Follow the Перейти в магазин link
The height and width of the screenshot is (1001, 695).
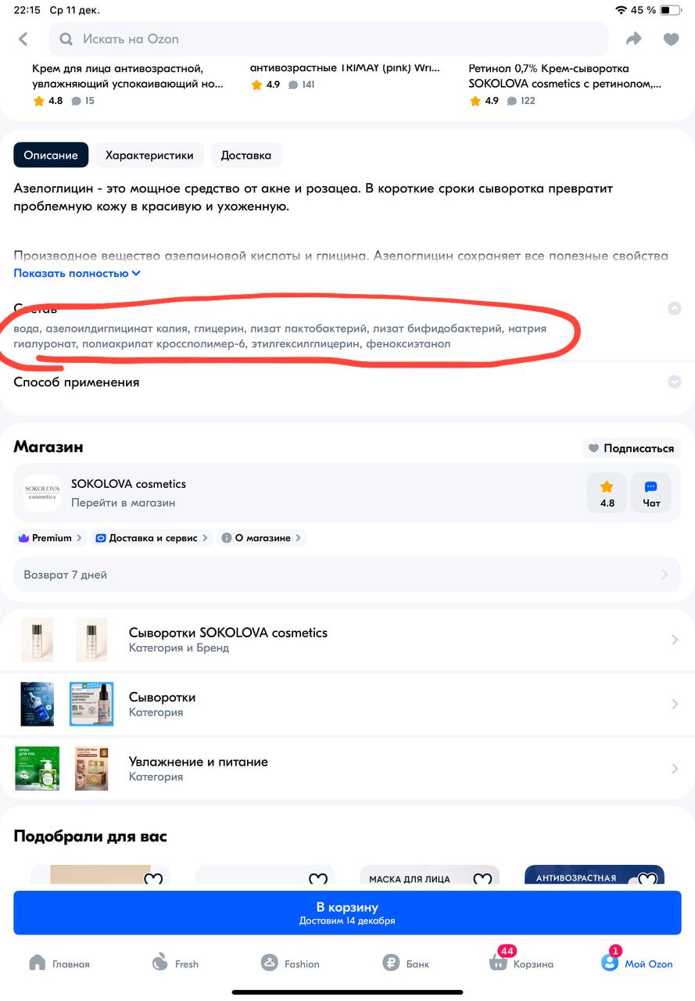123,503
